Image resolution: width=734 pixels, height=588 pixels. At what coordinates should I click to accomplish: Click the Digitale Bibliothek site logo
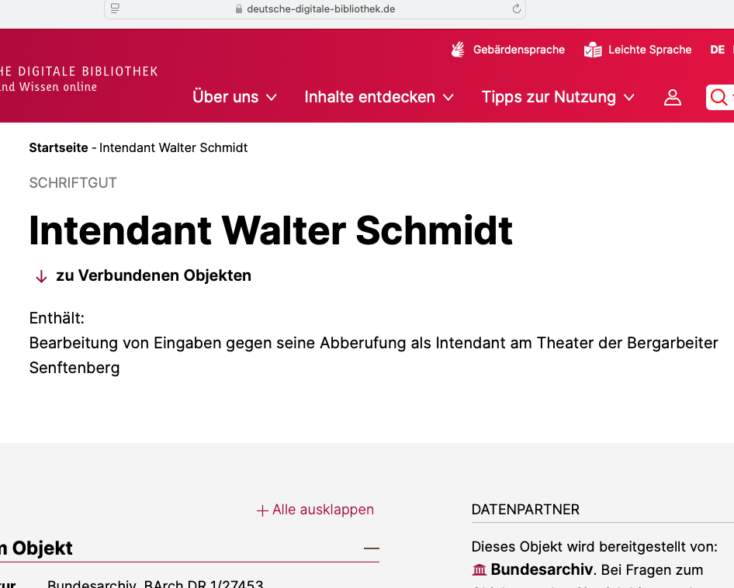point(78,78)
